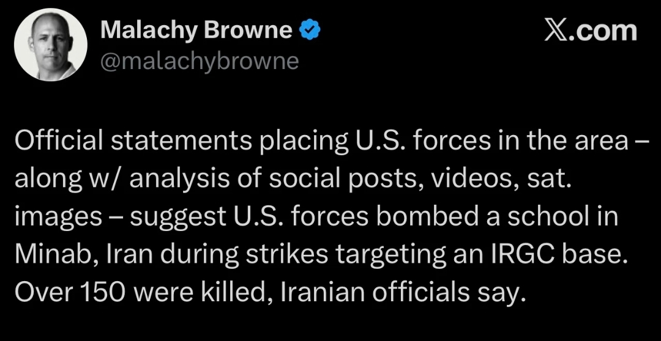Click Malachy Browne's profile avatar photo
The height and width of the screenshot is (341, 661).
[x=50, y=46]
